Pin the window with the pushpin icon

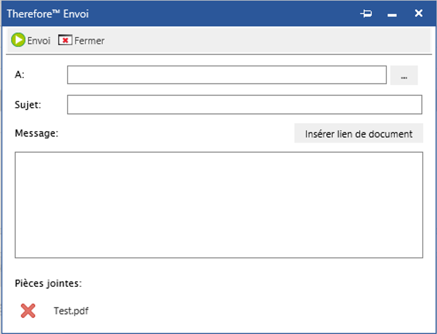(366, 14)
